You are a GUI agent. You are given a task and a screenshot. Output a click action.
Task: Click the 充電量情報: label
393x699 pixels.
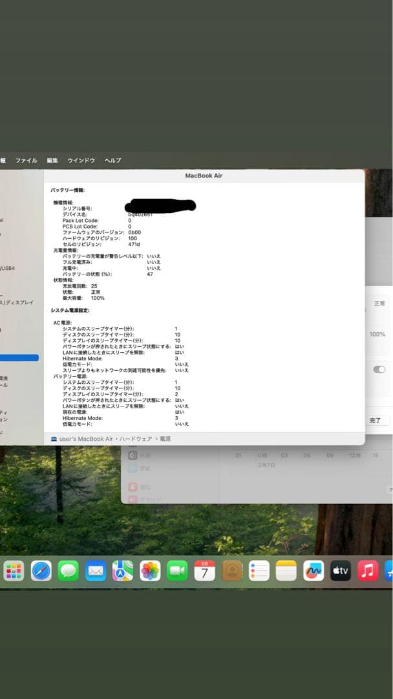click(x=65, y=250)
